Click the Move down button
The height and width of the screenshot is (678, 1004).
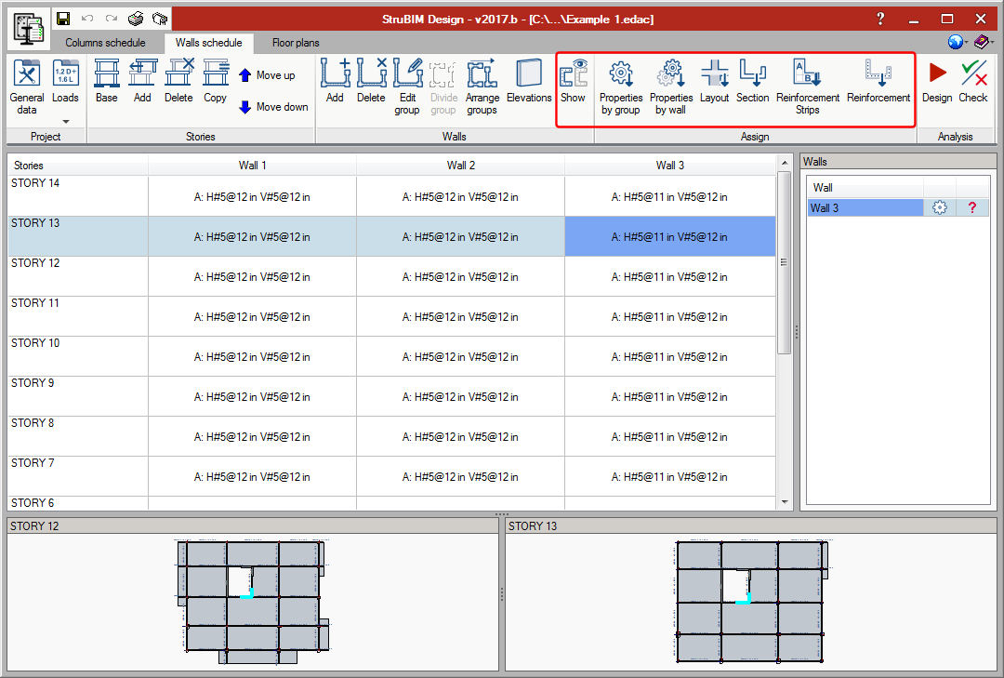[273, 107]
